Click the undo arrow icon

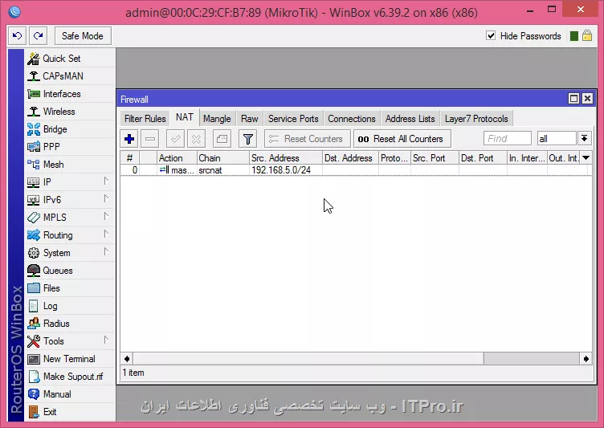(18, 36)
